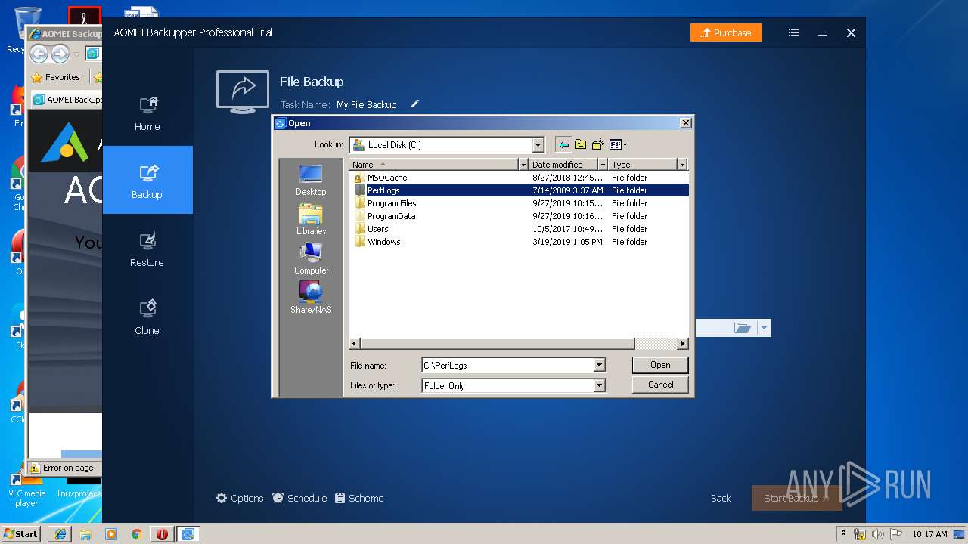Select the Program Files folder
968x544 pixels.
click(x=519, y=203)
